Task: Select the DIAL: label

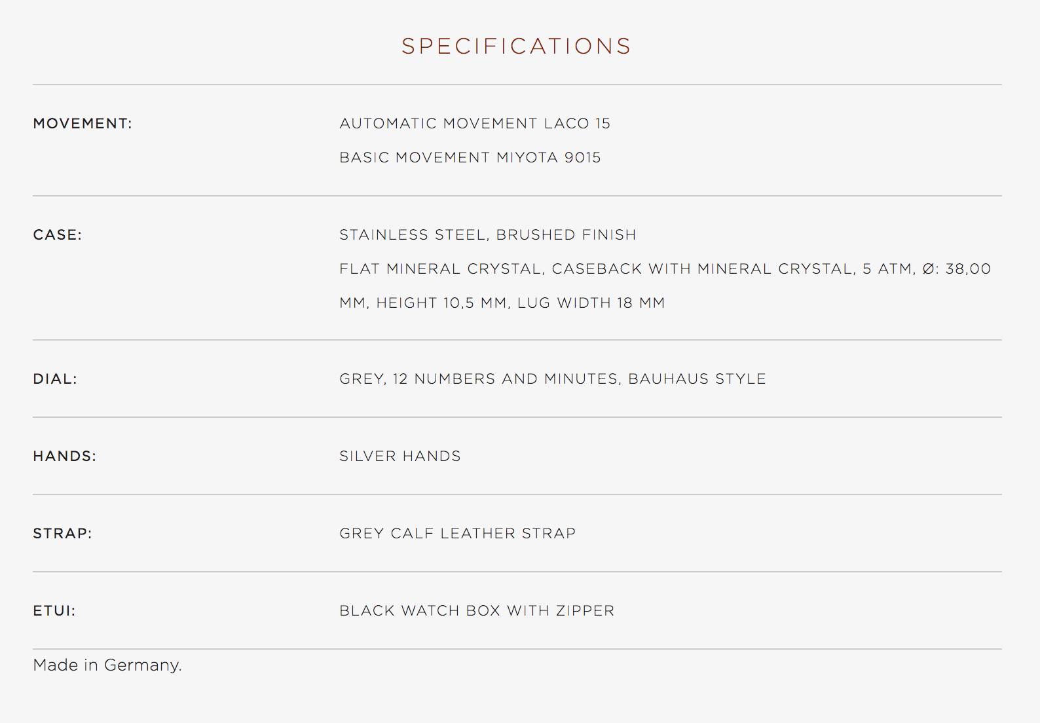Action: pyautogui.click(x=55, y=379)
